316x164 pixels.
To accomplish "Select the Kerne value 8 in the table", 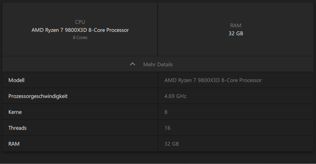I will tap(166, 112).
